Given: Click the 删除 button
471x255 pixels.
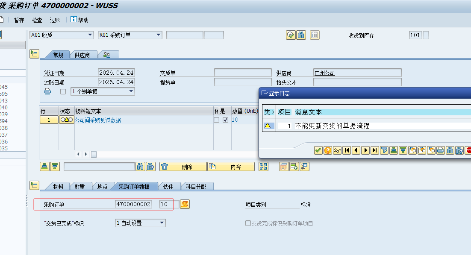Looking at the screenshot, I should tap(183, 167).
